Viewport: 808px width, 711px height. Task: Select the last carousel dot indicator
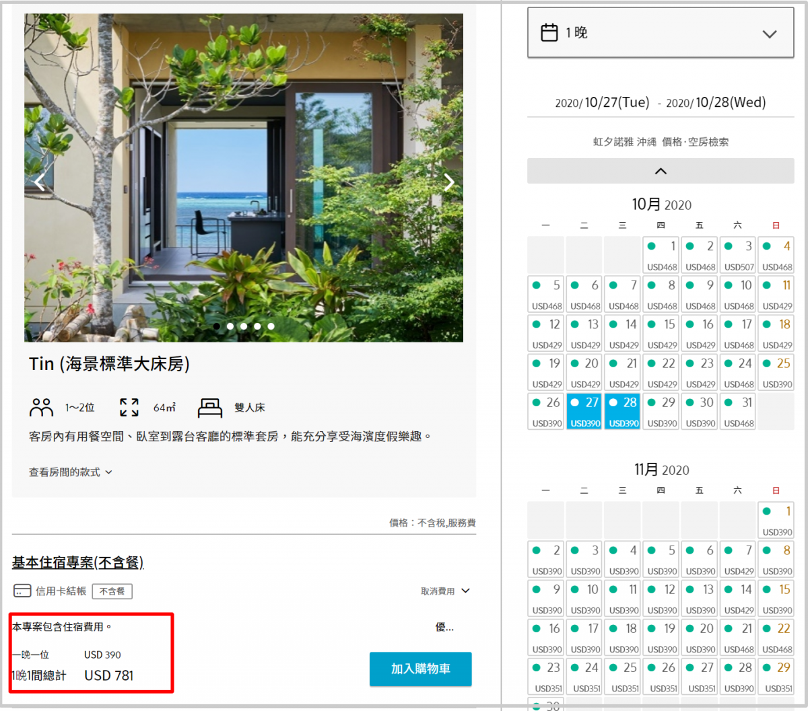[x=271, y=326]
